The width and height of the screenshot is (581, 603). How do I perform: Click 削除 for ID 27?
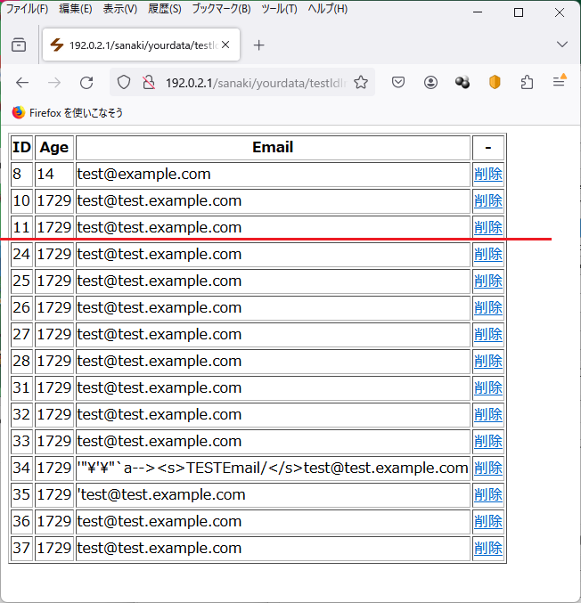488,334
